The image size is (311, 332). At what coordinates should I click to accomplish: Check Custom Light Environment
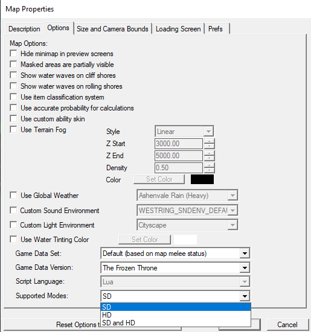[x=13, y=225]
